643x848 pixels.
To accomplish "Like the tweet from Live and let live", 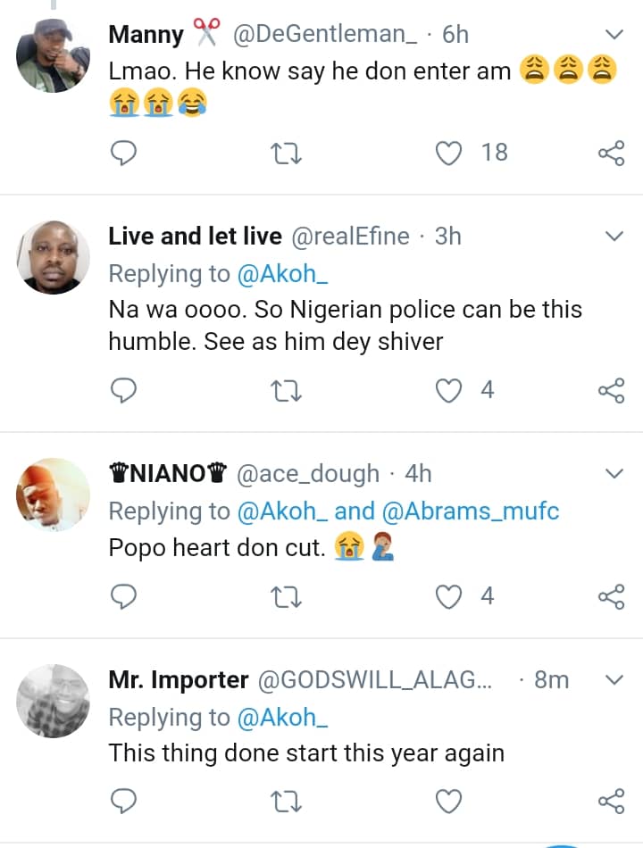I will click(x=448, y=390).
